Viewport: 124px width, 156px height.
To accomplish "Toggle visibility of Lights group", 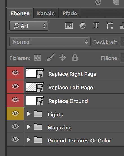I will [15, 113].
